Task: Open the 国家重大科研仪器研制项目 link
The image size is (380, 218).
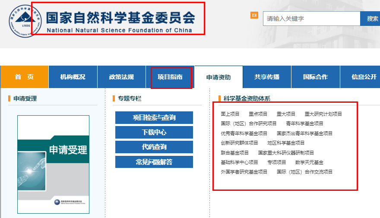Action: pos(286,153)
